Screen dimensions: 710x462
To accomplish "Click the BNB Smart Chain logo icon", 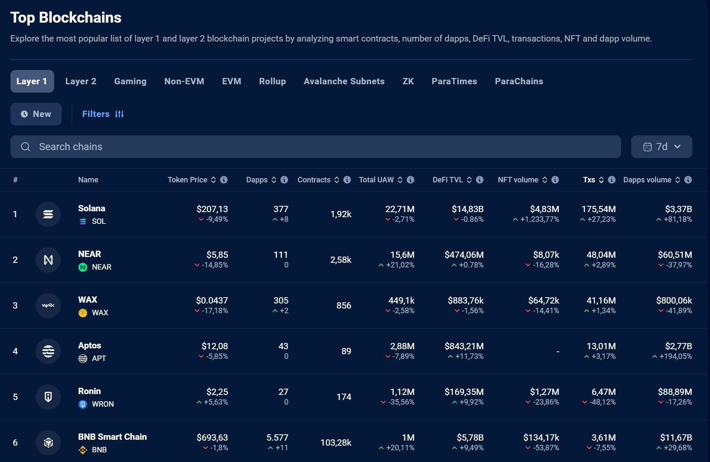I will (x=48, y=443).
